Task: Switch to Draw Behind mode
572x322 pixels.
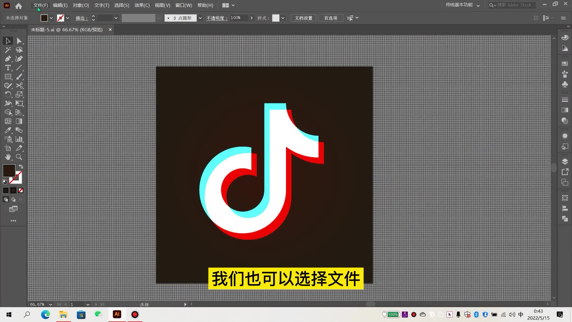Action: (13, 199)
